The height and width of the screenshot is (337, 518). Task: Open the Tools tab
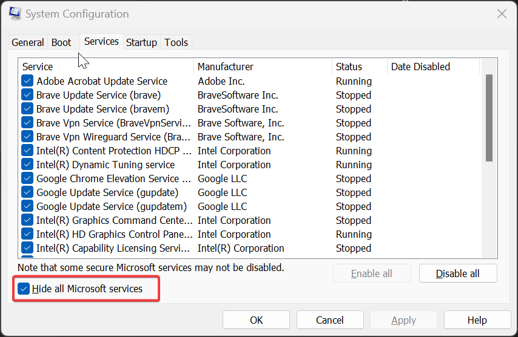pos(176,42)
